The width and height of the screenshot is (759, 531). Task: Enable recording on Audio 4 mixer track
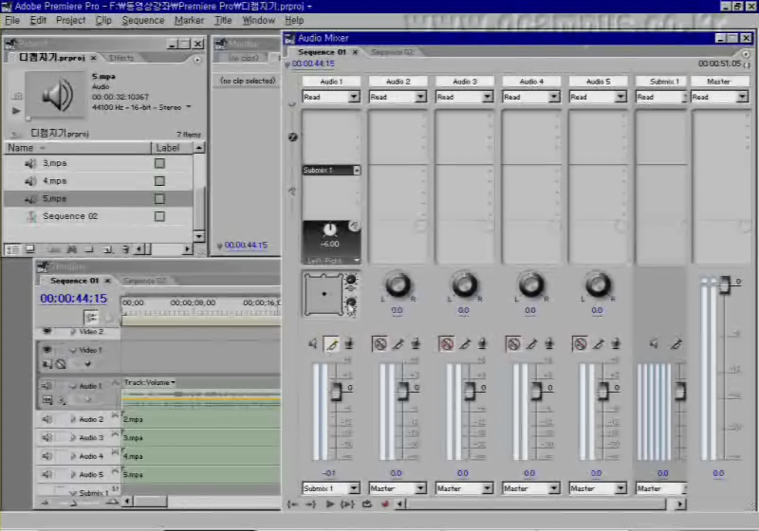point(549,344)
